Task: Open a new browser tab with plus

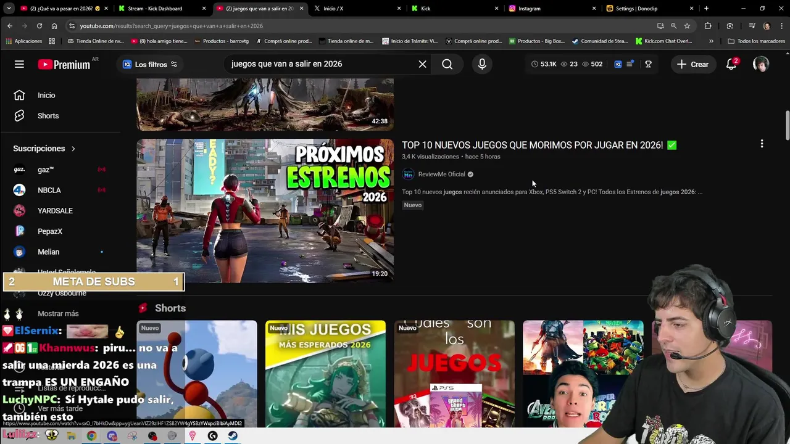Action: [x=706, y=9]
